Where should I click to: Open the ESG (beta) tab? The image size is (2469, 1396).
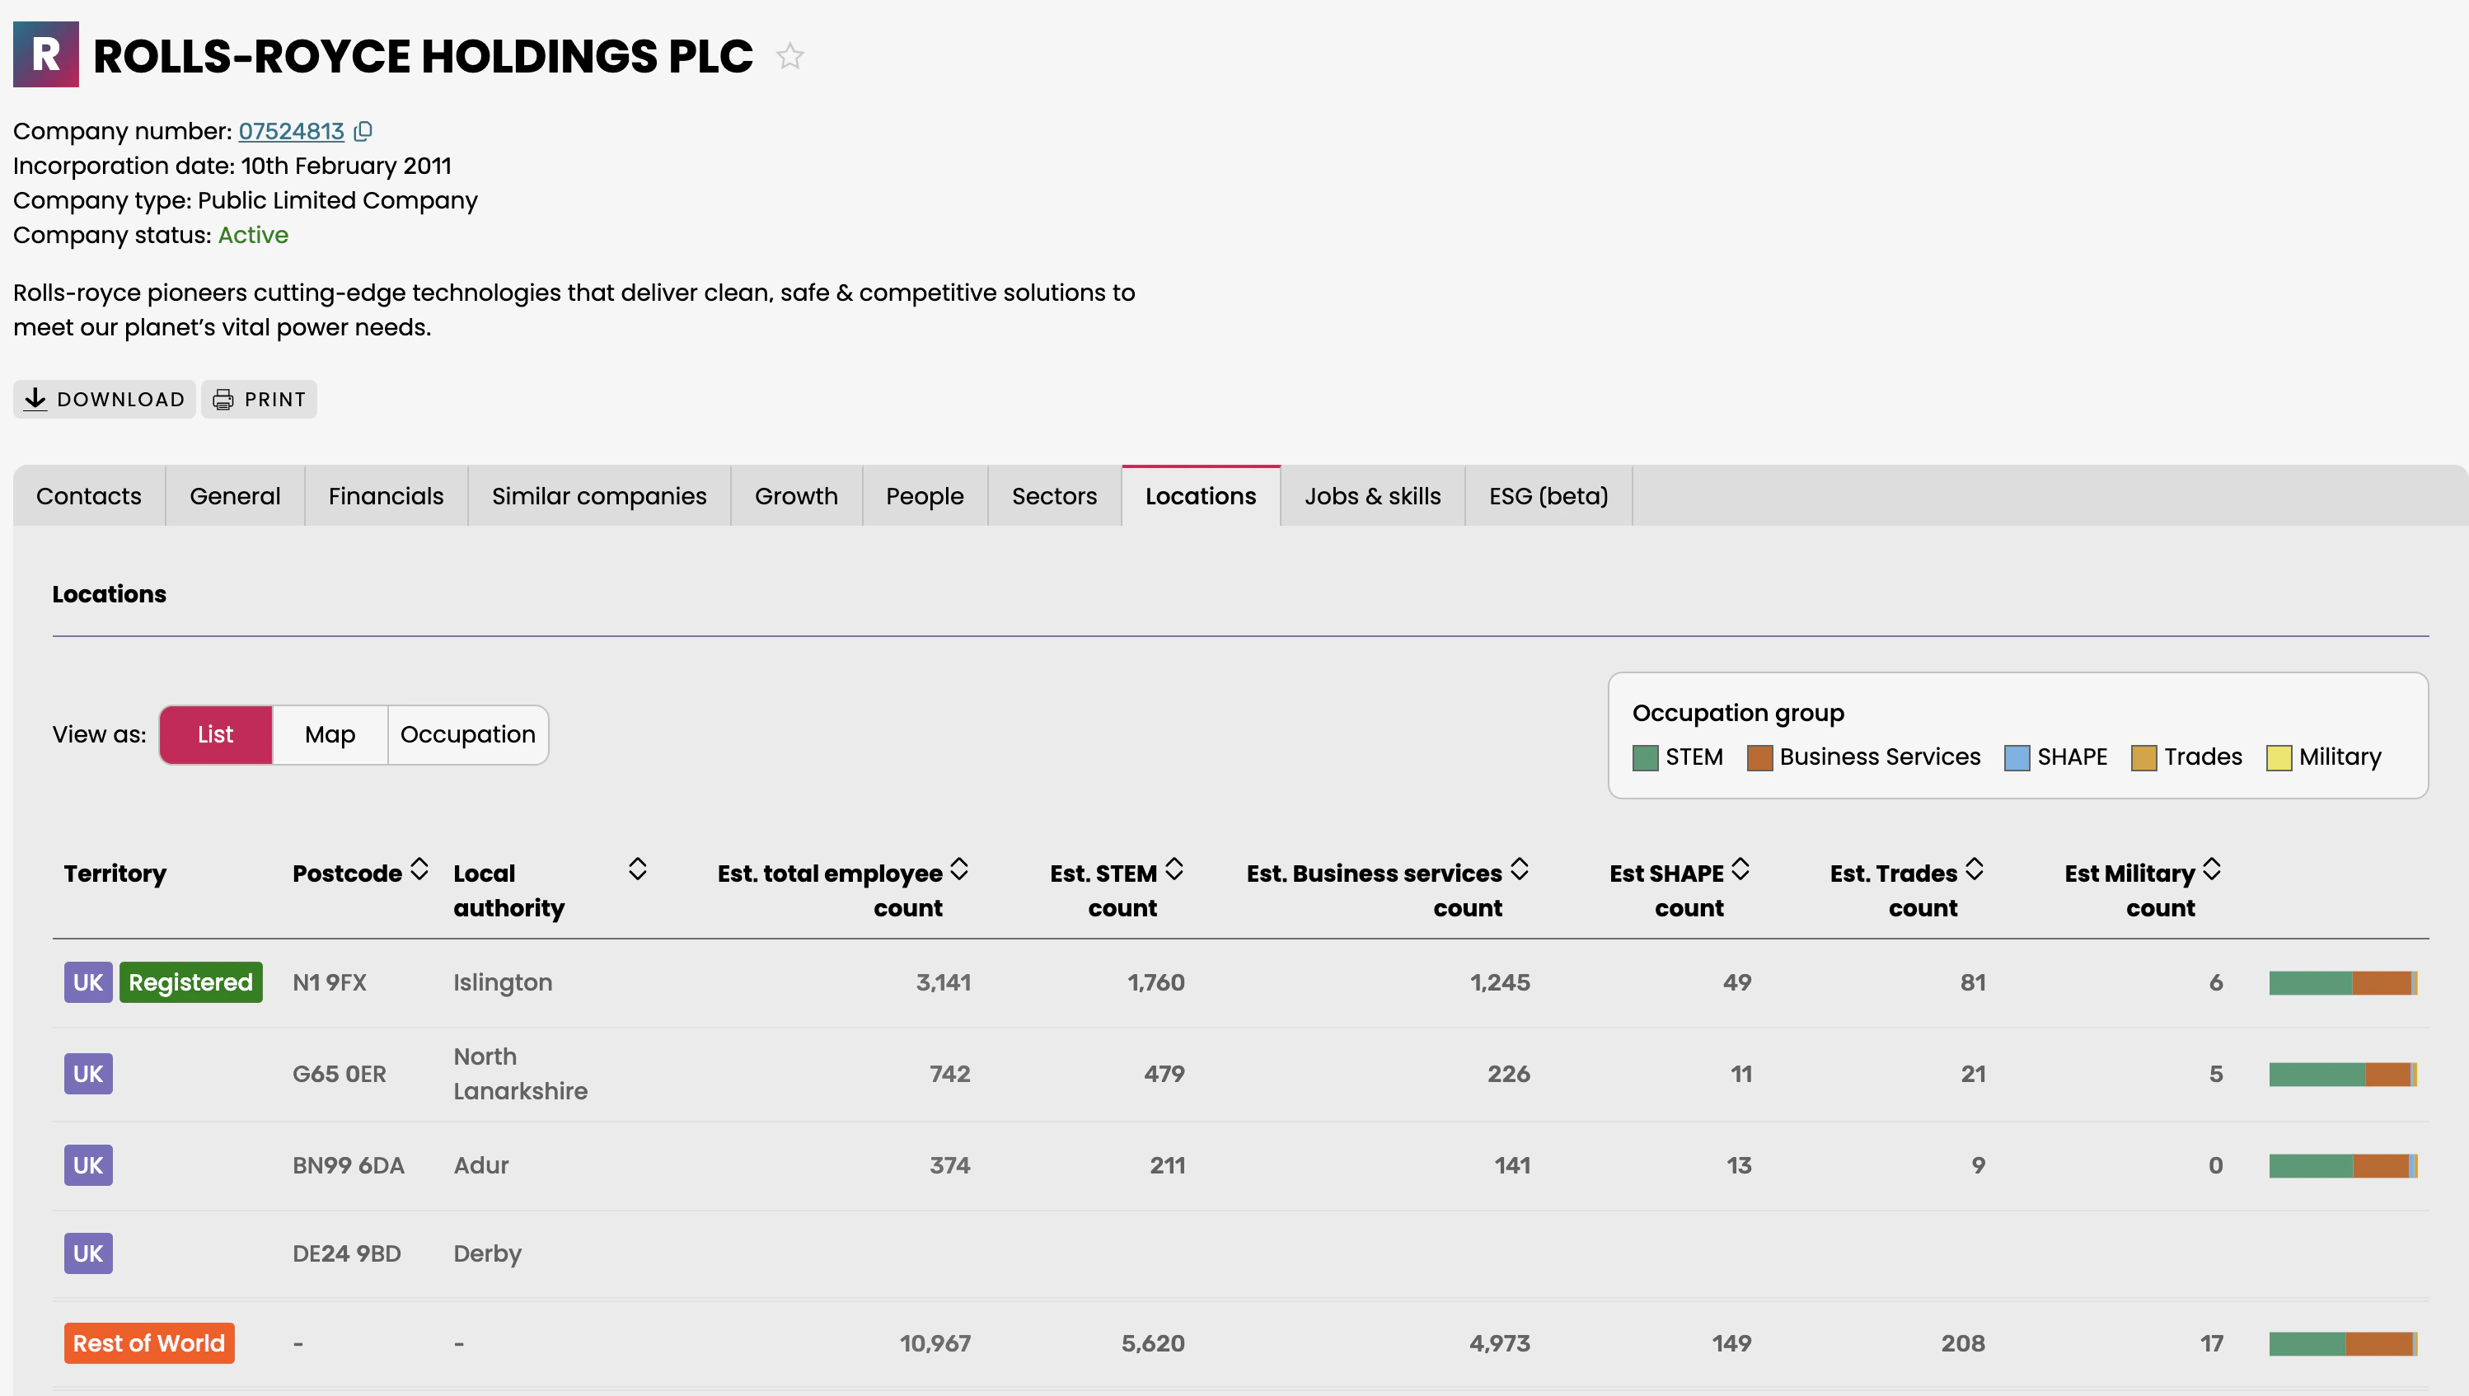pos(1548,496)
